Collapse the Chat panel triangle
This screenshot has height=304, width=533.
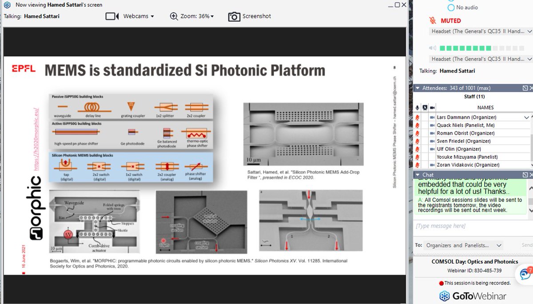(418, 175)
